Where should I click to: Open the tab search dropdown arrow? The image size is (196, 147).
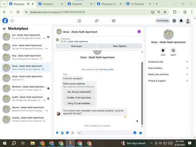(x=4, y=4)
